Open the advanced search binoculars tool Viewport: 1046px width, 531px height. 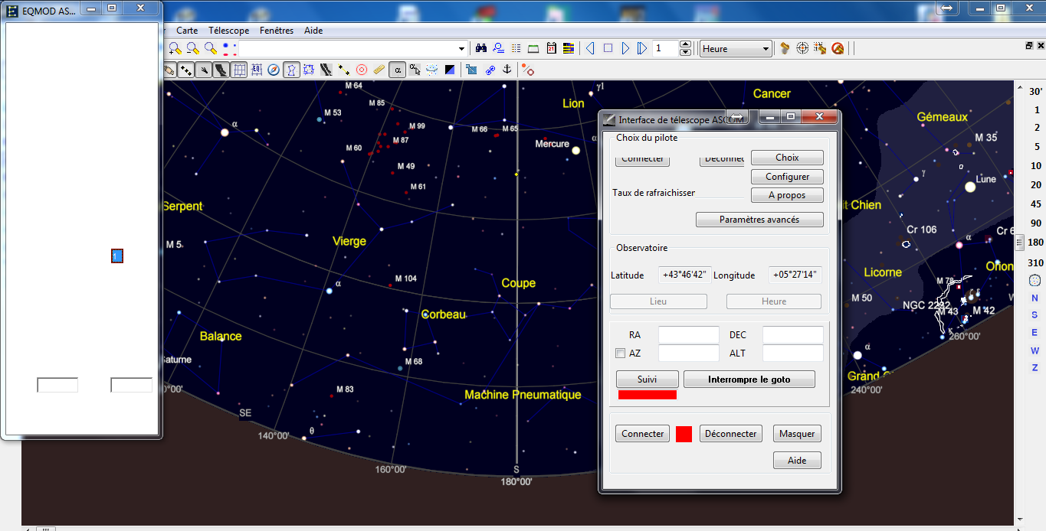[x=481, y=48]
